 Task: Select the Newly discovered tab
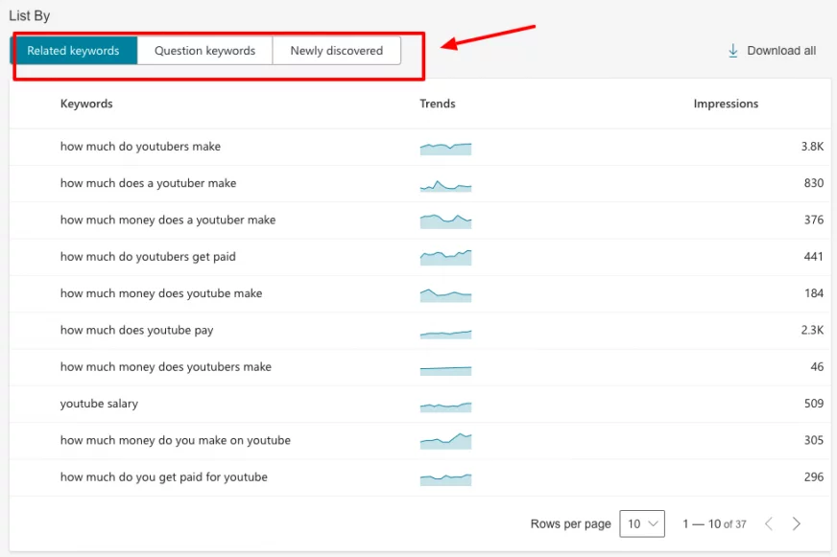(x=337, y=51)
